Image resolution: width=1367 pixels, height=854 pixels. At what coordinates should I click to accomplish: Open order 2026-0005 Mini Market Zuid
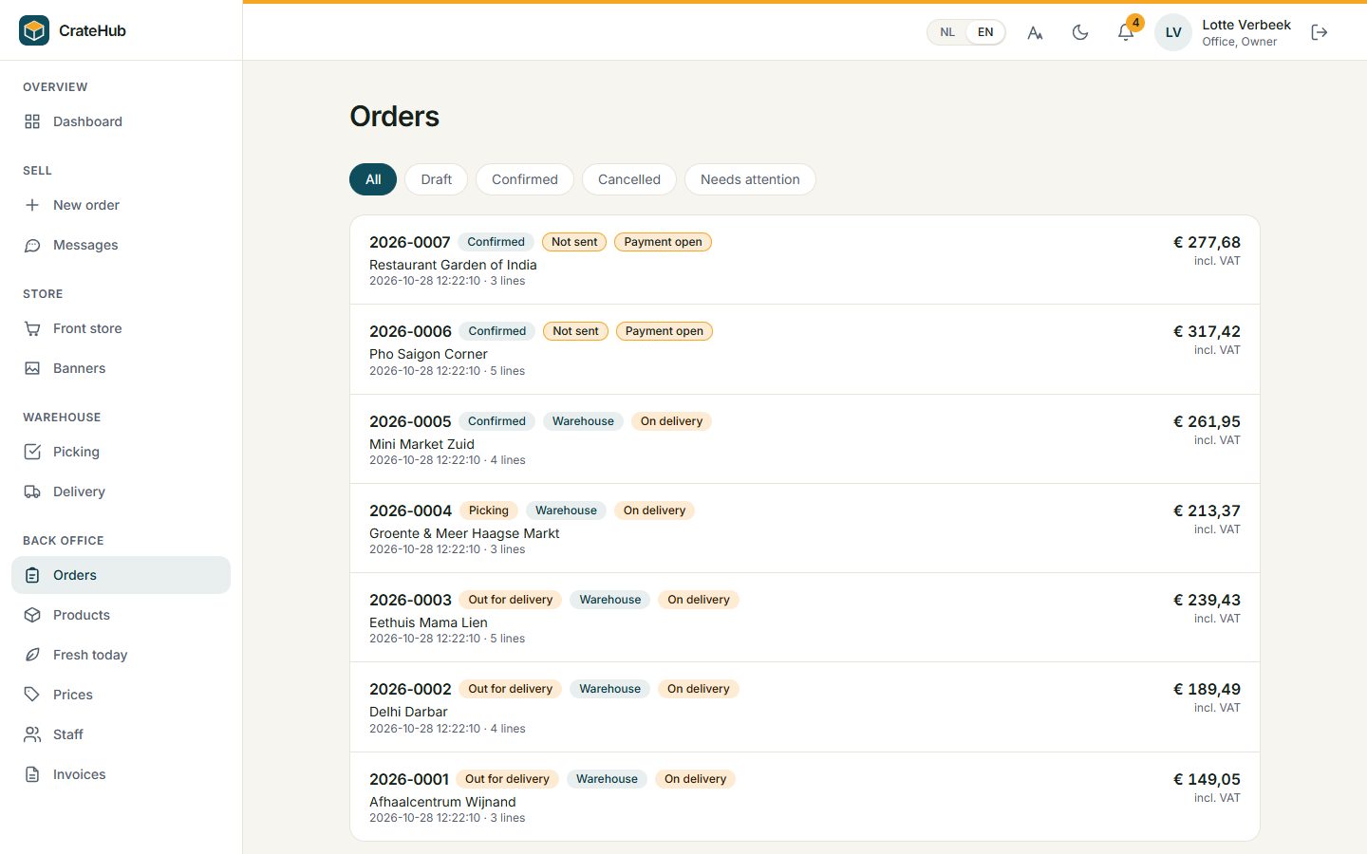coord(805,439)
